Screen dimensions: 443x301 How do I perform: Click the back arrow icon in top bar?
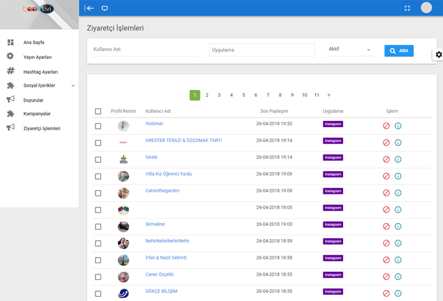(90, 8)
